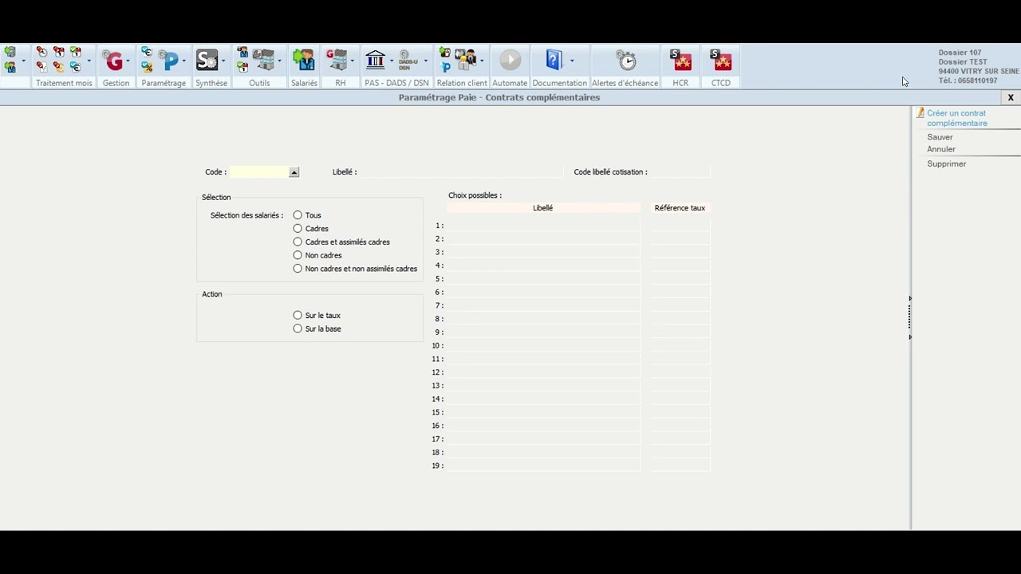Close the Contrats complémentaires window
The image size is (1021, 574).
click(1011, 97)
